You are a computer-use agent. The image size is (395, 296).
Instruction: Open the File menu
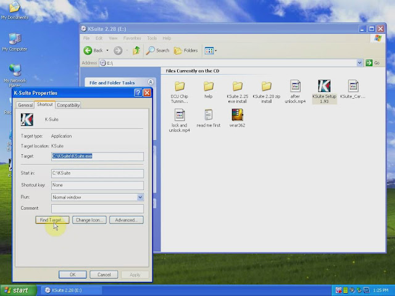coord(86,38)
